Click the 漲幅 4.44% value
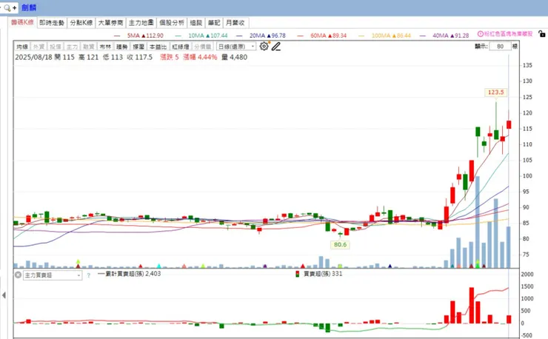Screen dimensions: 548x339 (x=200, y=57)
